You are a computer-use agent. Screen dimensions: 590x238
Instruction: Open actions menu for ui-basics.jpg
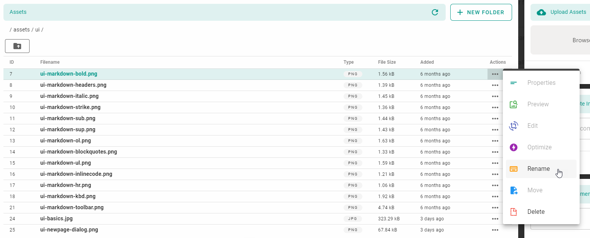(x=495, y=219)
